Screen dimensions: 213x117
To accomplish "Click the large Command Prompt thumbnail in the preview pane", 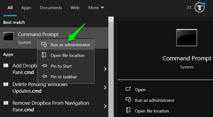I will 187,37.
